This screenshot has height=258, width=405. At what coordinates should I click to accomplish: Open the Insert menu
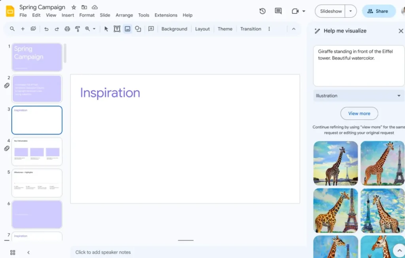[x=68, y=15]
